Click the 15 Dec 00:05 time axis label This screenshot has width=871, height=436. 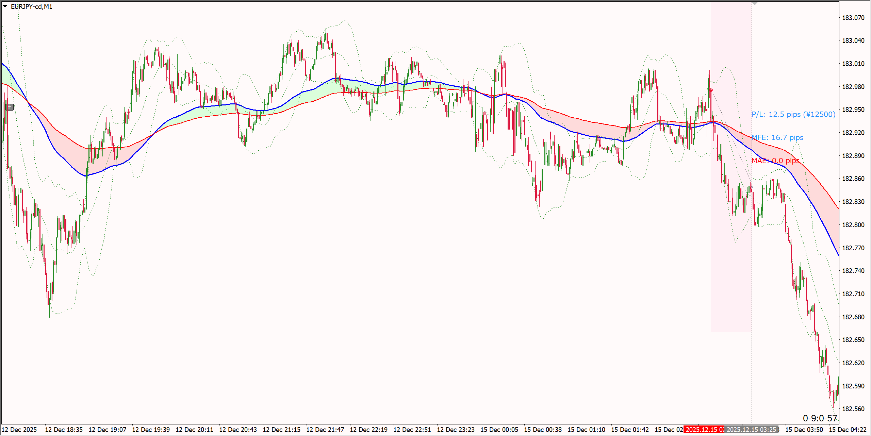pos(499,430)
